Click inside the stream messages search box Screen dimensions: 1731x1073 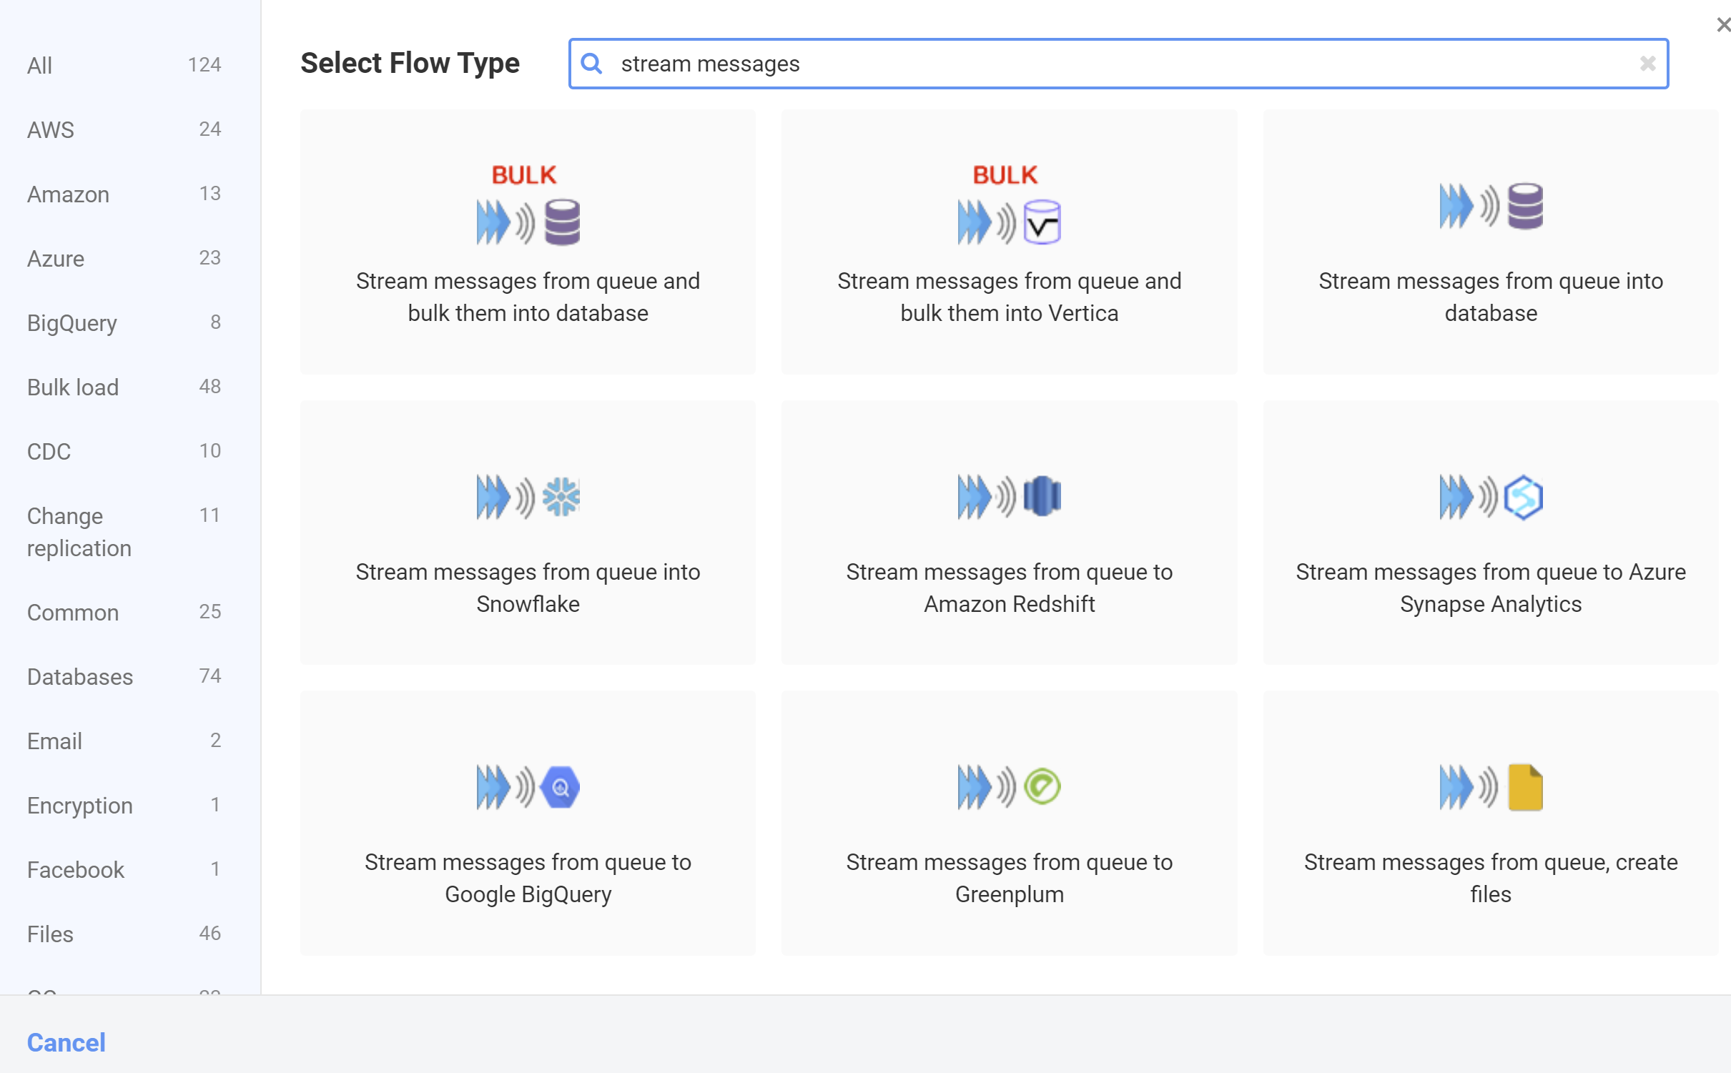[1072, 64]
